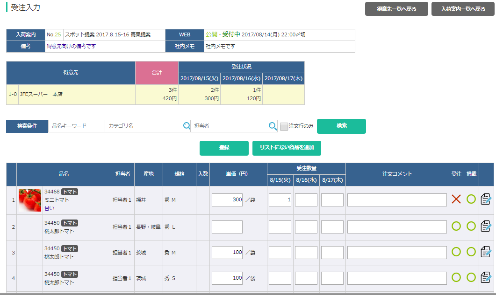This screenshot has width=496, height=295.
Task: Click the 品名キーワード input field
Action: click(x=76, y=126)
